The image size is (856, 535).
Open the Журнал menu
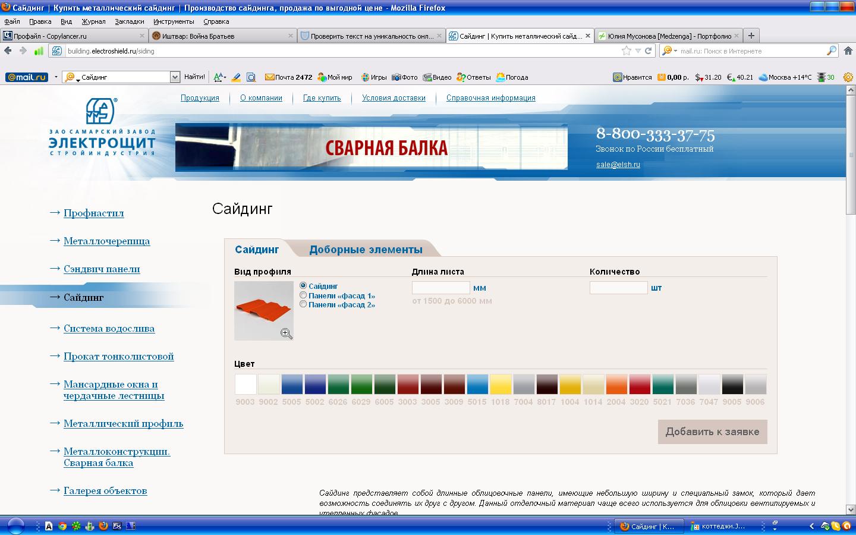point(93,21)
